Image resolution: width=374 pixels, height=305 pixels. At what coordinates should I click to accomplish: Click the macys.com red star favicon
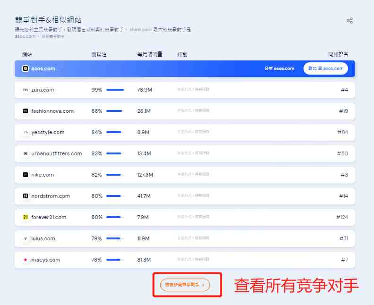coord(26,260)
